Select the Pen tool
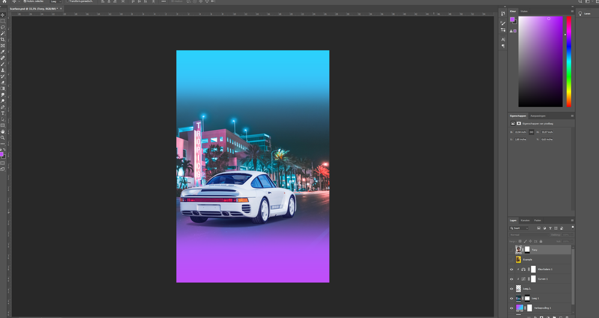 (2, 107)
